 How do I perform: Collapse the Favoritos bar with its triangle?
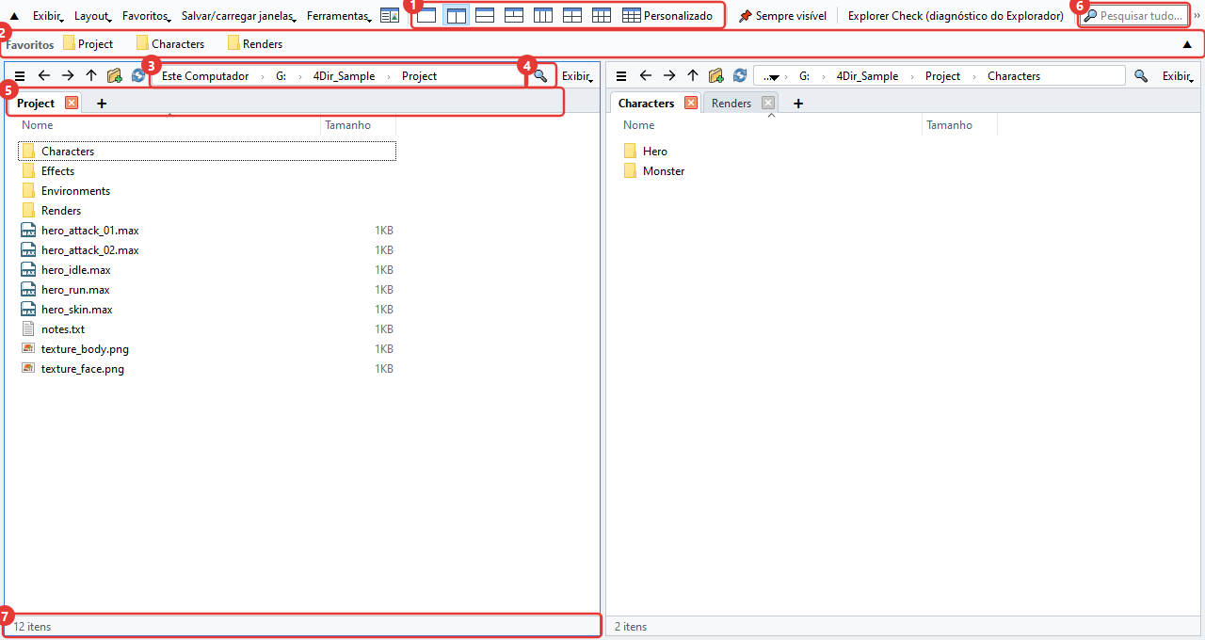[x=1188, y=44]
